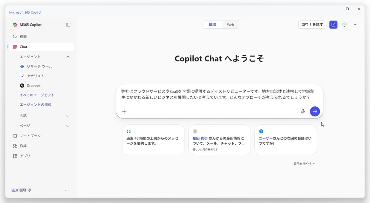This screenshot has height=203, width=370.
Task: Activate the microphone voice input
Action: 303,111
